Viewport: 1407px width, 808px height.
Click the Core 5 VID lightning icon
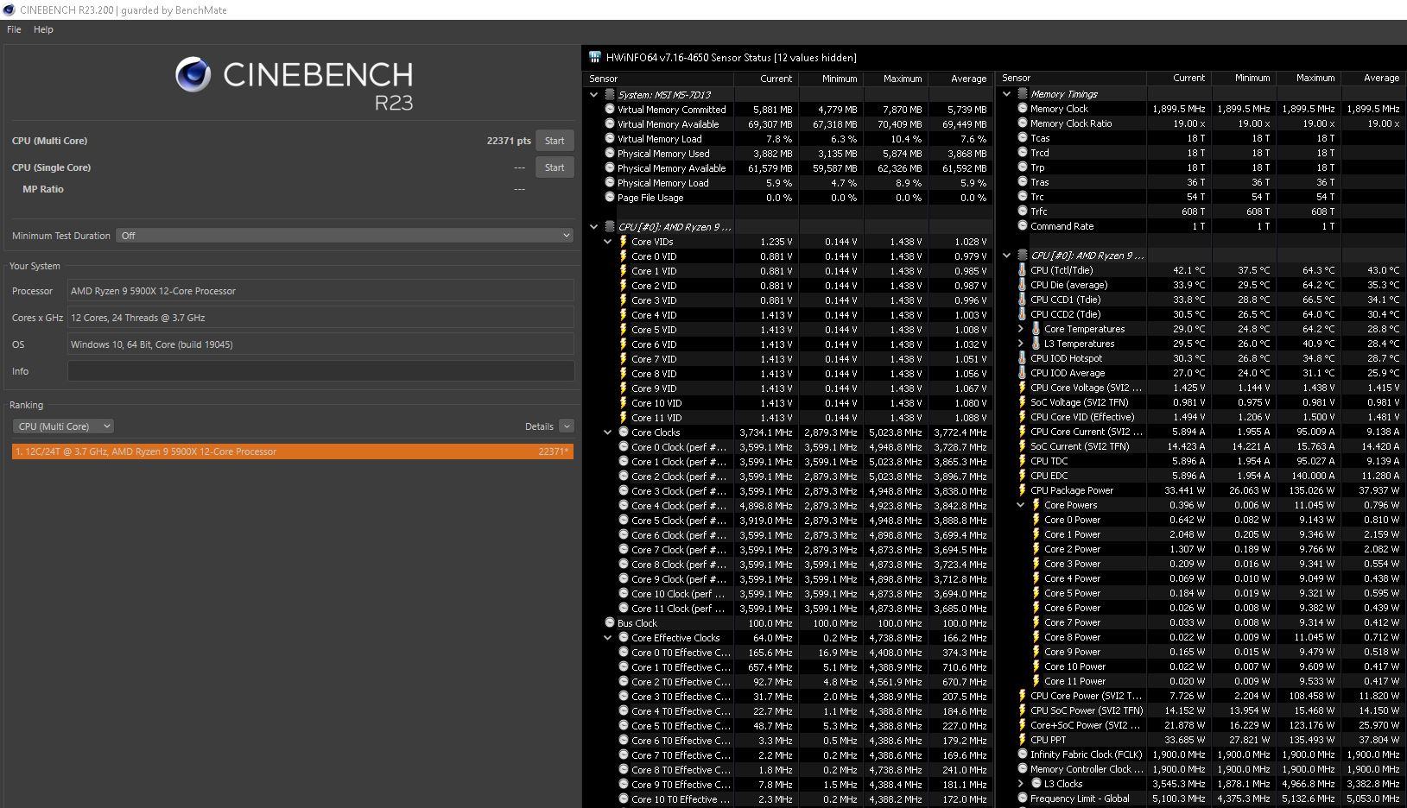tap(624, 330)
